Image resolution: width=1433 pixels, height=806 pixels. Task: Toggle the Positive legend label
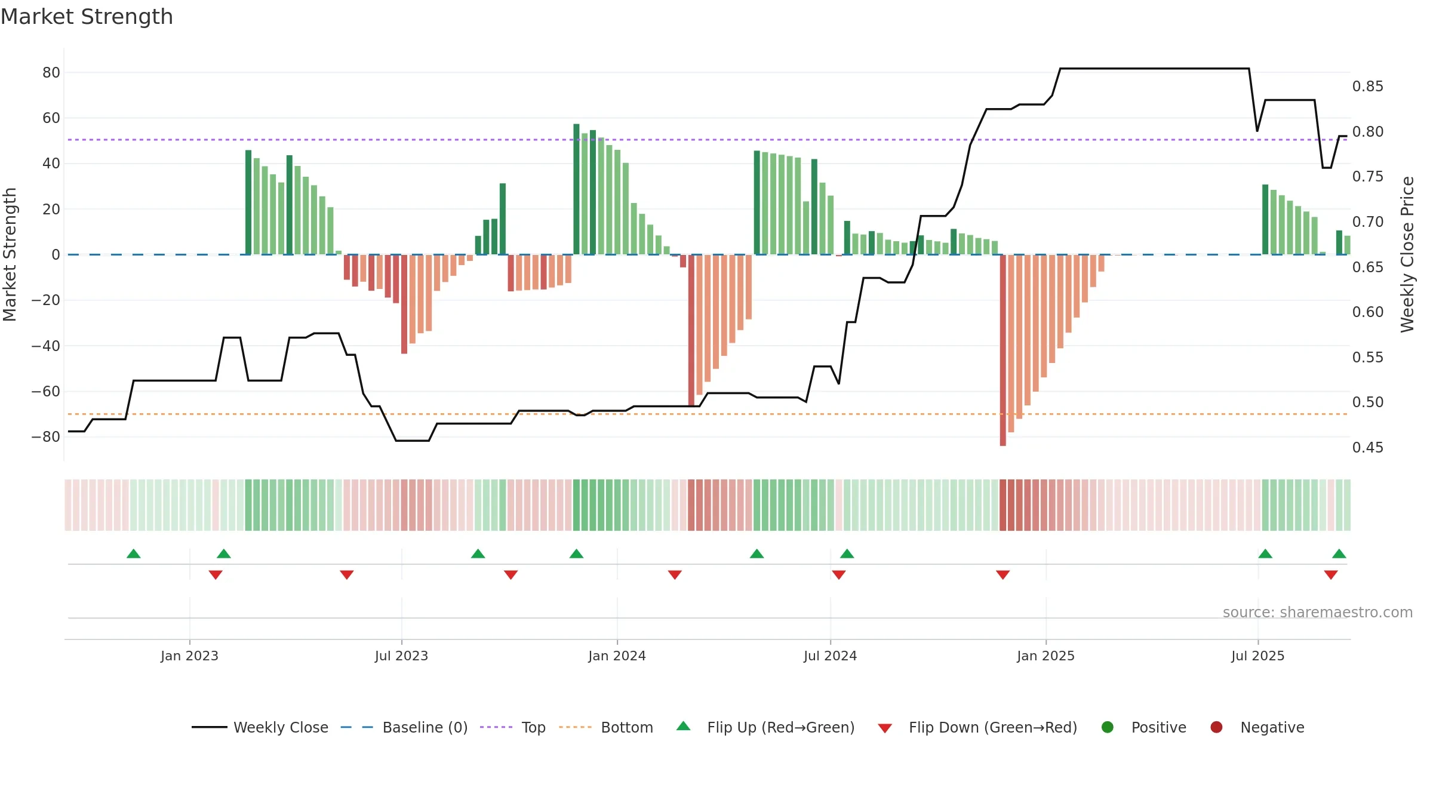[1159, 727]
